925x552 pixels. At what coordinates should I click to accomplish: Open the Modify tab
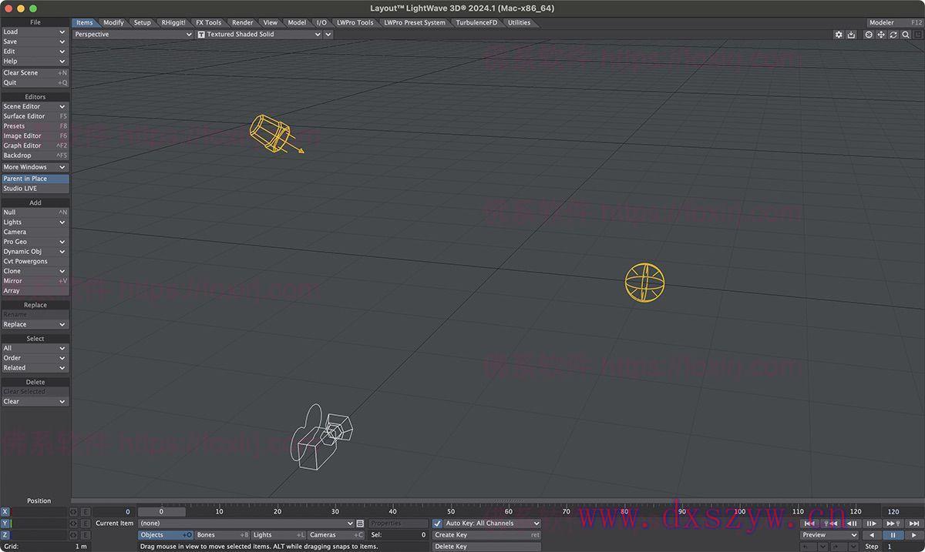click(x=113, y=22)
